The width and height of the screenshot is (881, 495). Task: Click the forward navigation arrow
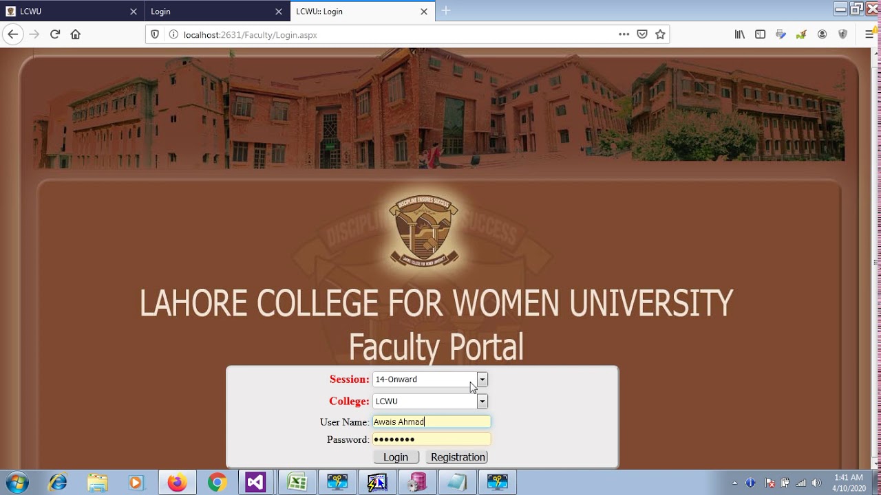(34, 34)
